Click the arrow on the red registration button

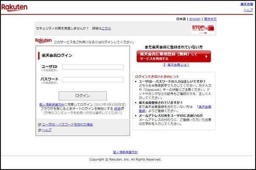pyautogui.click(x=206, y=56)
